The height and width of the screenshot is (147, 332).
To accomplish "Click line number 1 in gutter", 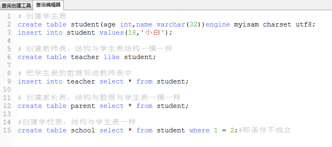I will (9, 16).
